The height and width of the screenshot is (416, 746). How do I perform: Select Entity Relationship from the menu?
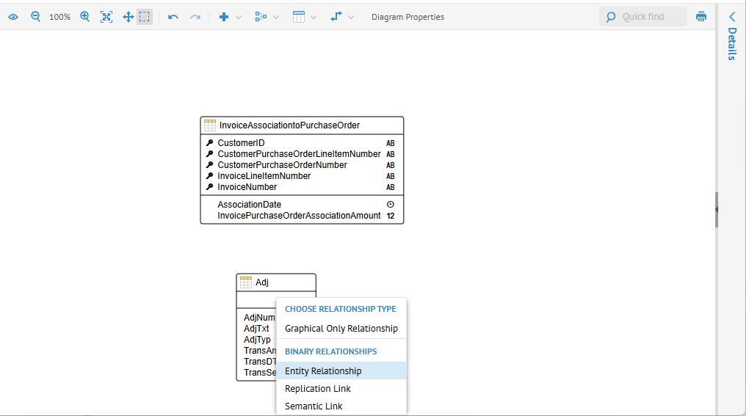(x=323, y=371)
